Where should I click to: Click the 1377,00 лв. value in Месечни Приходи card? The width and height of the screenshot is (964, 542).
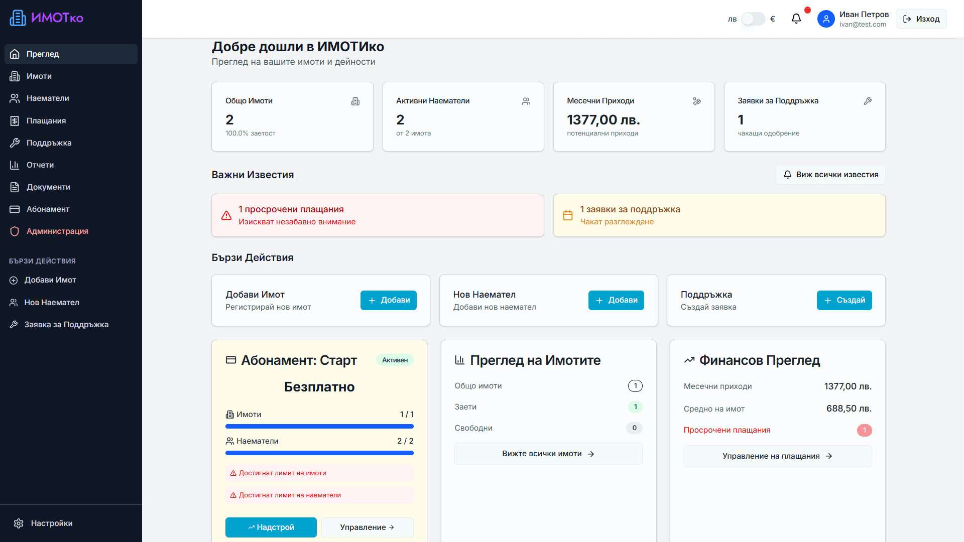604,120
